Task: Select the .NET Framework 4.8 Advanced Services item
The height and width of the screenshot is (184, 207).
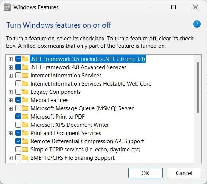Action: [x=78, y=67]
